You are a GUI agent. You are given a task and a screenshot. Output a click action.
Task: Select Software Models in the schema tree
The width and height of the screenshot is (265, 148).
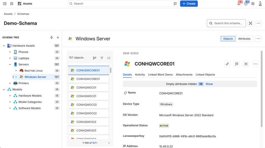tap(29, 108)
